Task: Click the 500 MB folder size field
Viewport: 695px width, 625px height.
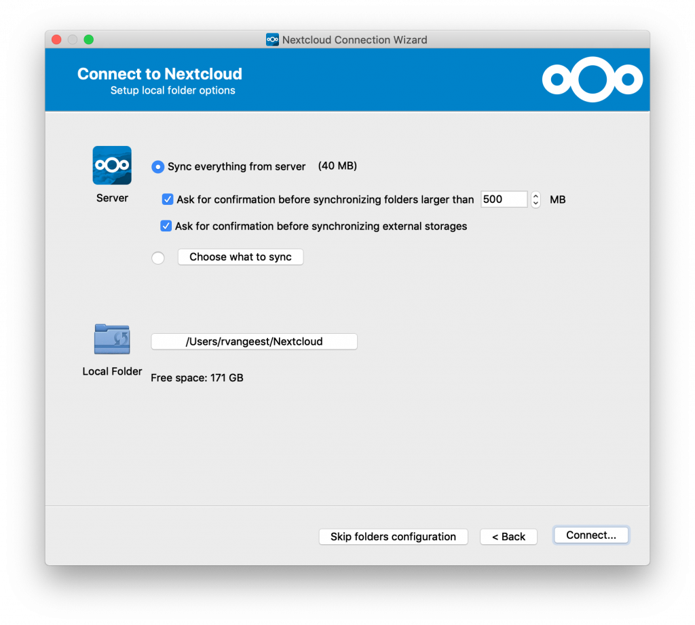Action: 503,200
